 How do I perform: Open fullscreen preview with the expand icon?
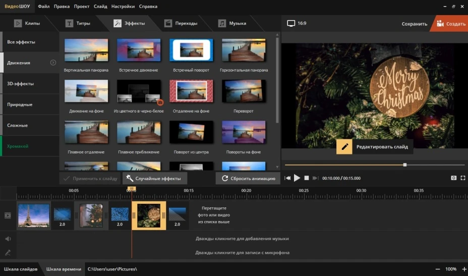(x=463, y=178)
